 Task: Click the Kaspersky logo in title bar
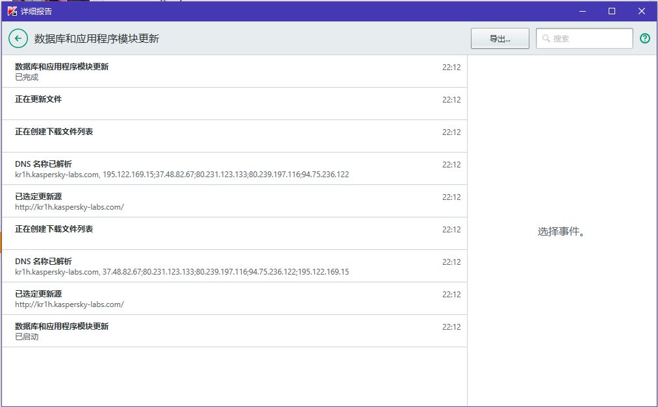pyautogui.click(x=12, y=11)
